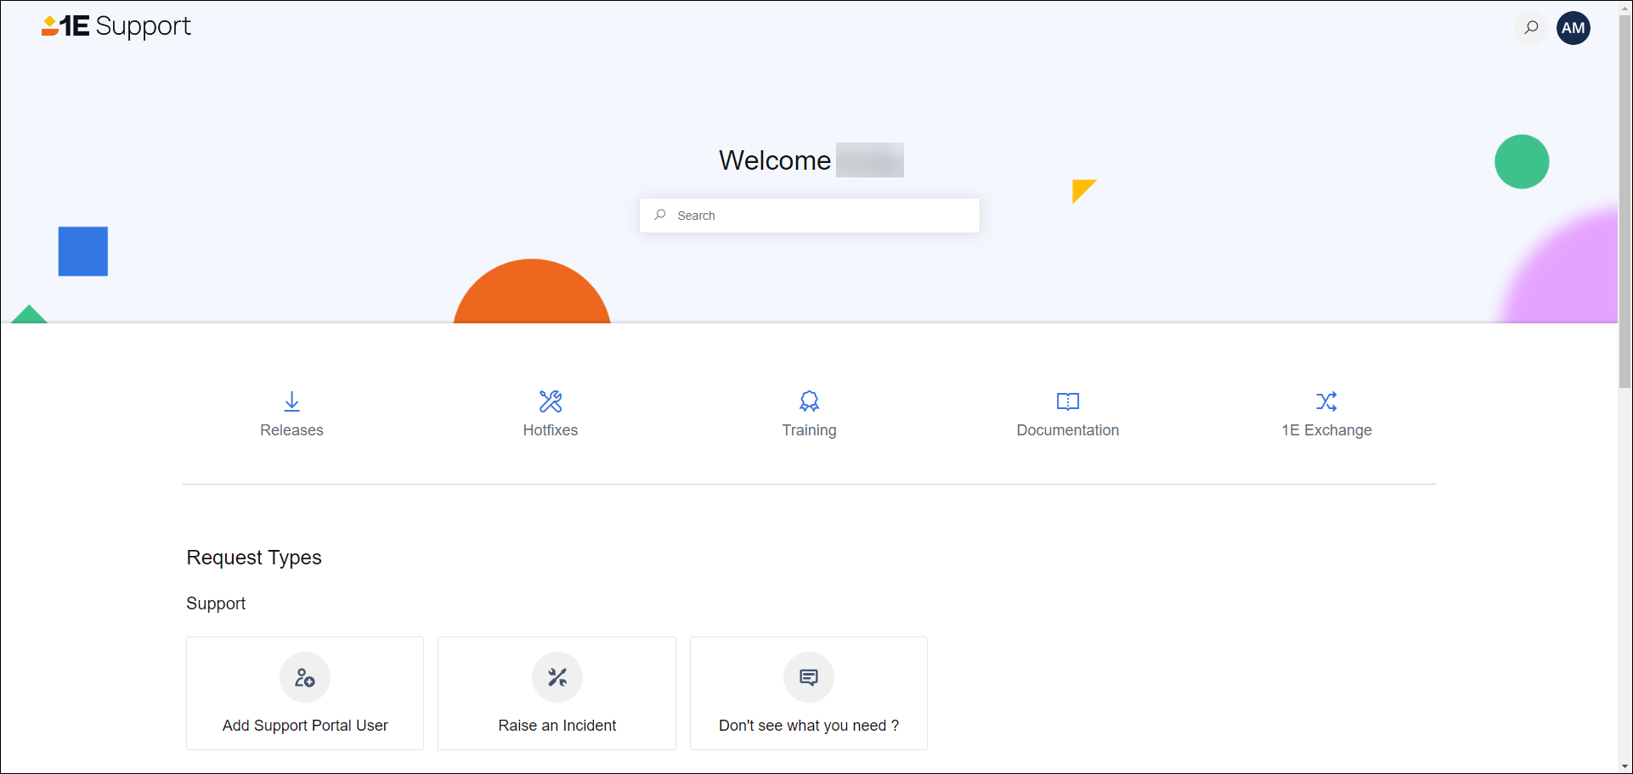Click the Training ribbon badge icon

point(809,401)
